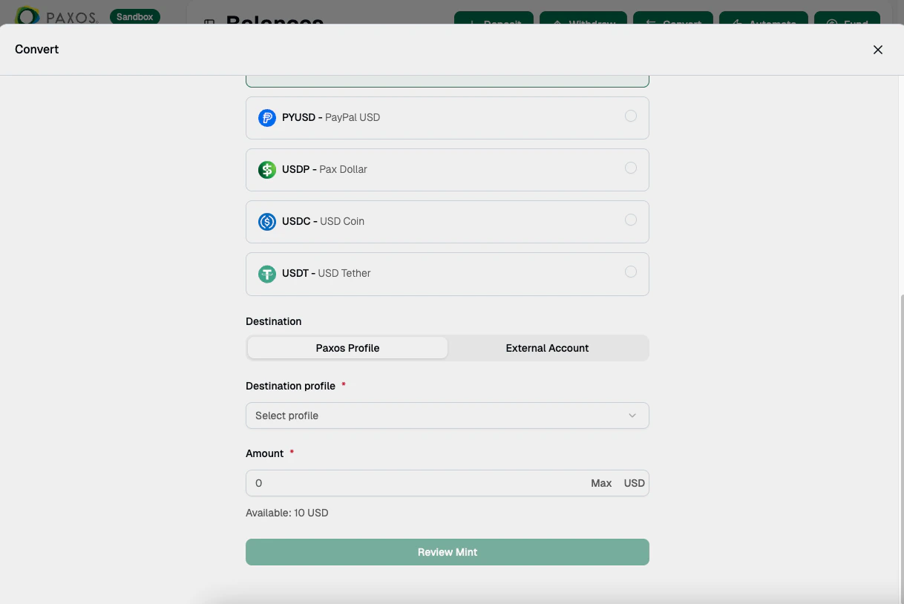Select the USDT radio button
Screen dimensions: 904x604
(x=631, y=272)
